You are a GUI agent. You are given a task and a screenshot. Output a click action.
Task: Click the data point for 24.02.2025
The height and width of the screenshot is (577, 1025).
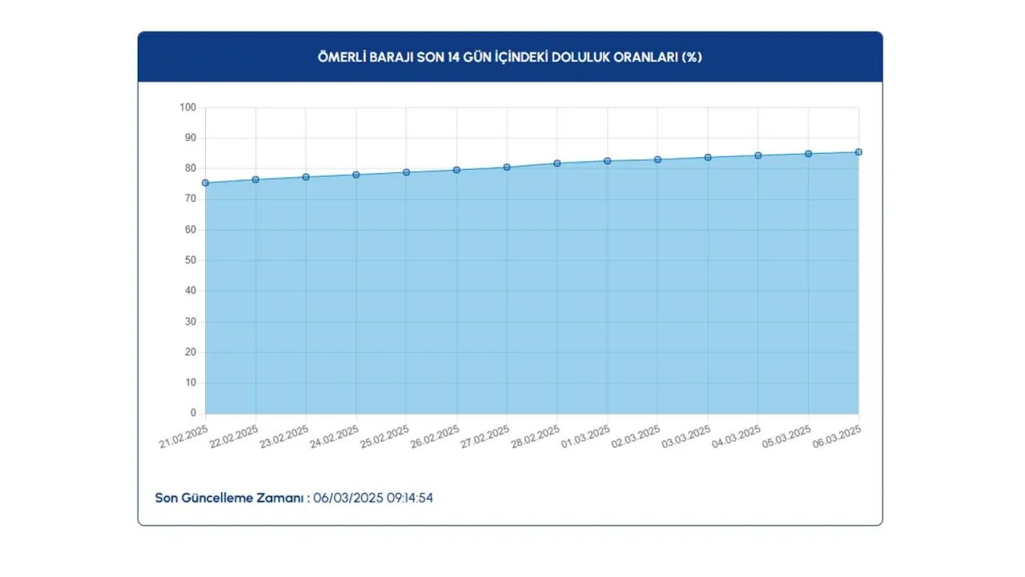356,175
